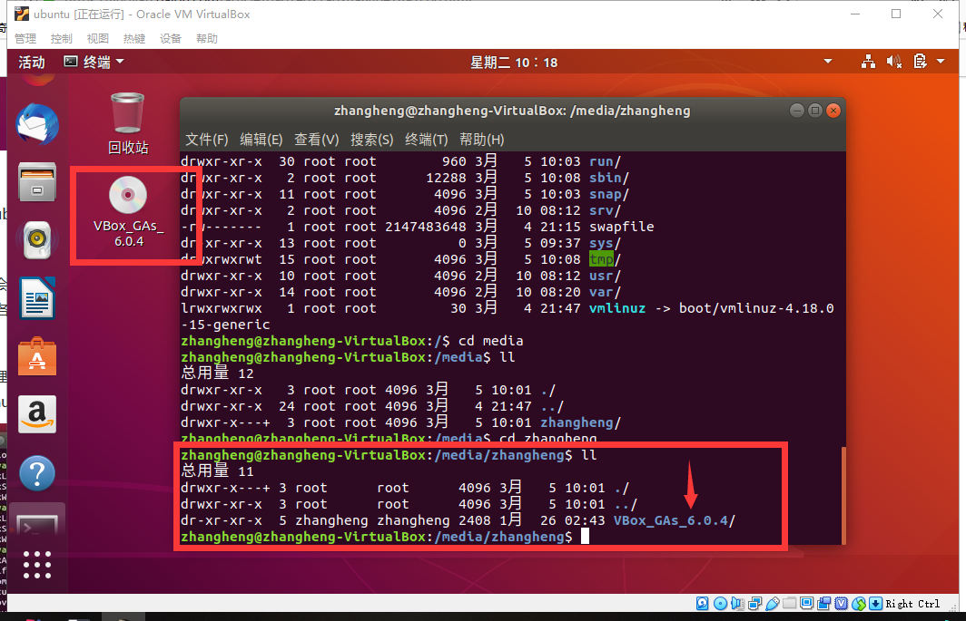Open the 视图 menu in VirtualBox
This screenshot has width=966, height=621.
pos(98,38)
